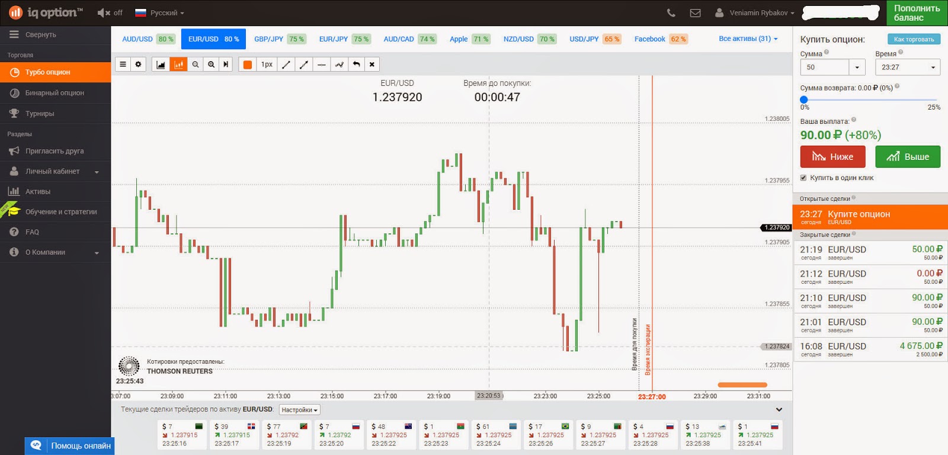
Task: Select the line drawing tool
Action: coord(286,64)
